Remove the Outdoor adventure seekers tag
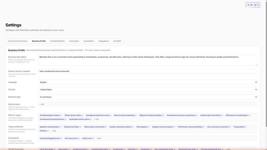Screen dimensions: 267x150 tap(132, 127)
